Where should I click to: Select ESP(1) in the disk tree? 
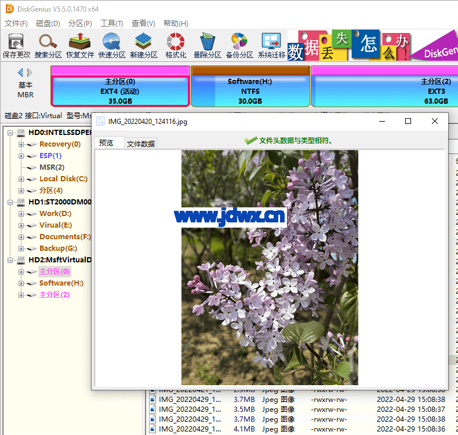pos(50,156)
